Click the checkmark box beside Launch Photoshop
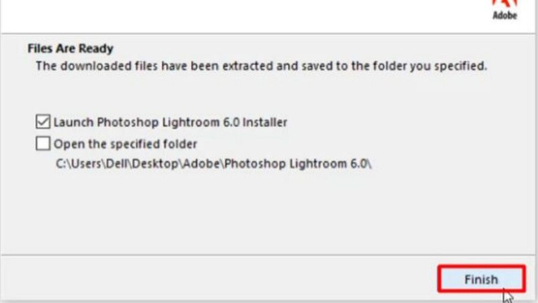Viewport: 538px width, 303px height. pyautogui.click(x=43, y=122)
